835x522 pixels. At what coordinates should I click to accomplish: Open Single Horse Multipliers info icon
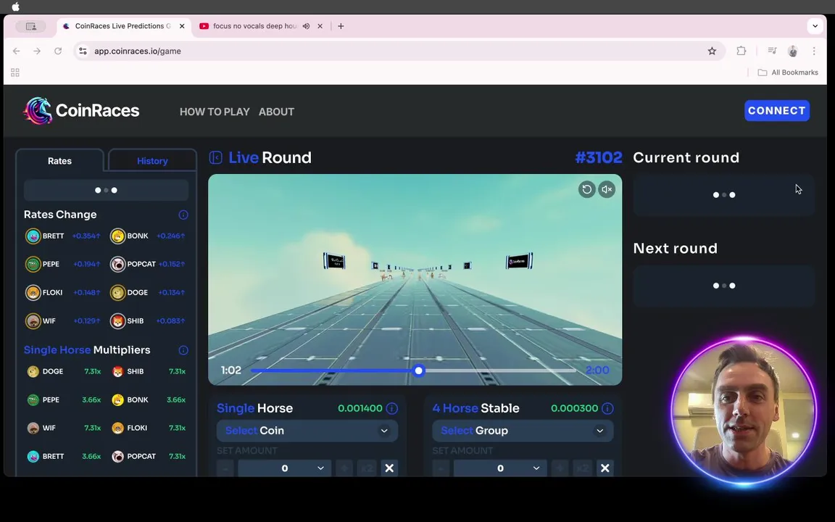(x=183, y=350)
